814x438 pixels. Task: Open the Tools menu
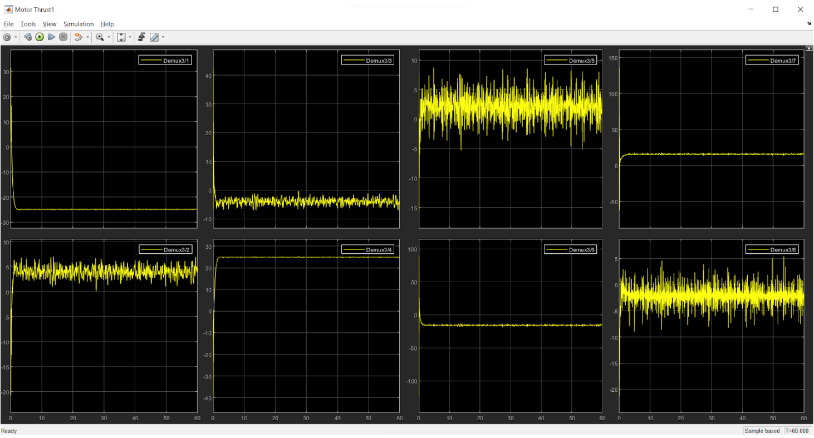pyautogui.click(x=28, y=24)
